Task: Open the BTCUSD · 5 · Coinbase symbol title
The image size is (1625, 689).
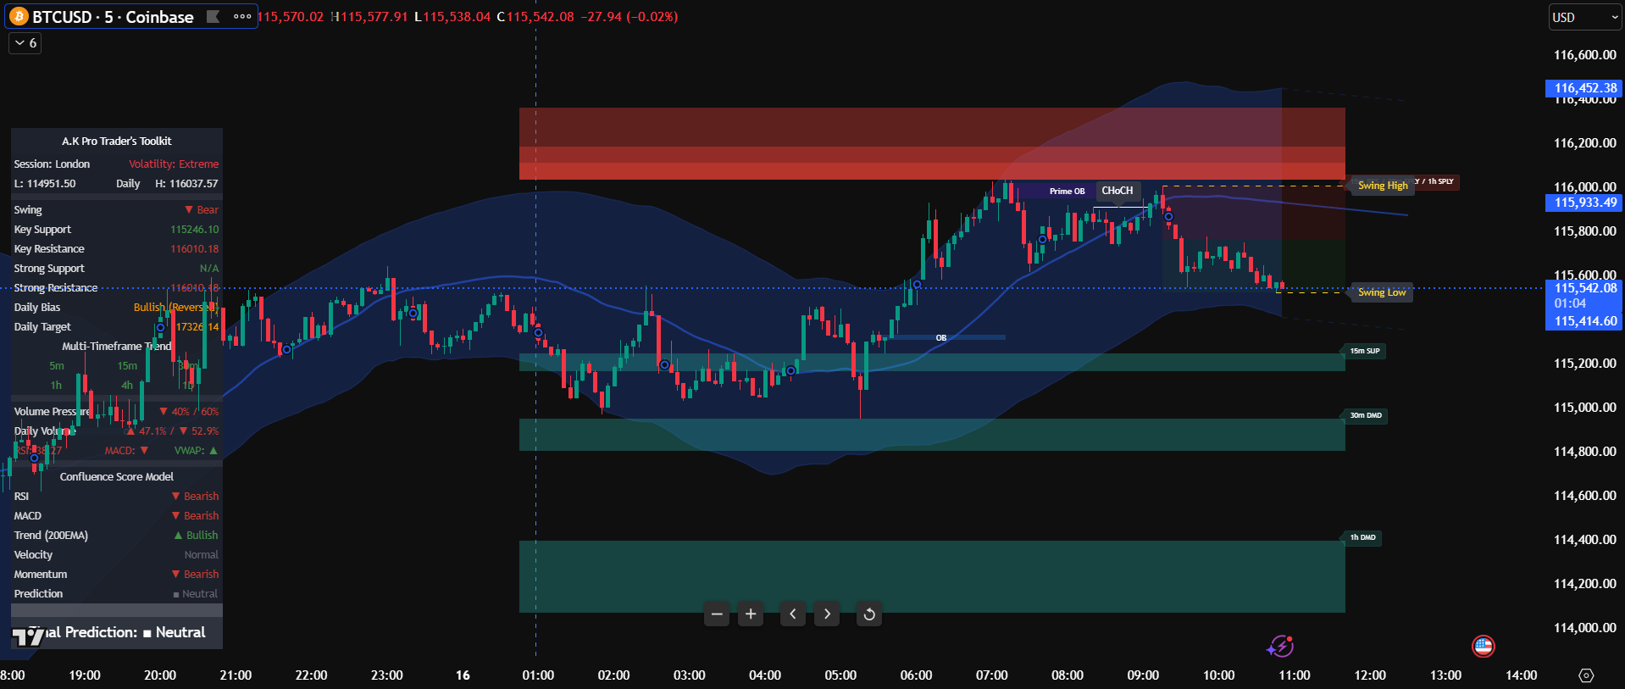Action: coord(113,17)
